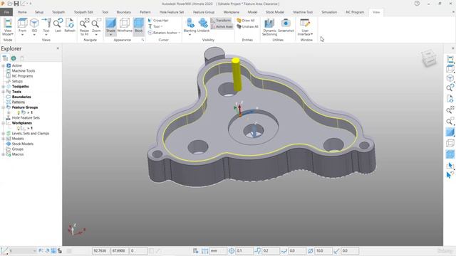Click the X coordinate field 92.7636

tap(101, 251)
